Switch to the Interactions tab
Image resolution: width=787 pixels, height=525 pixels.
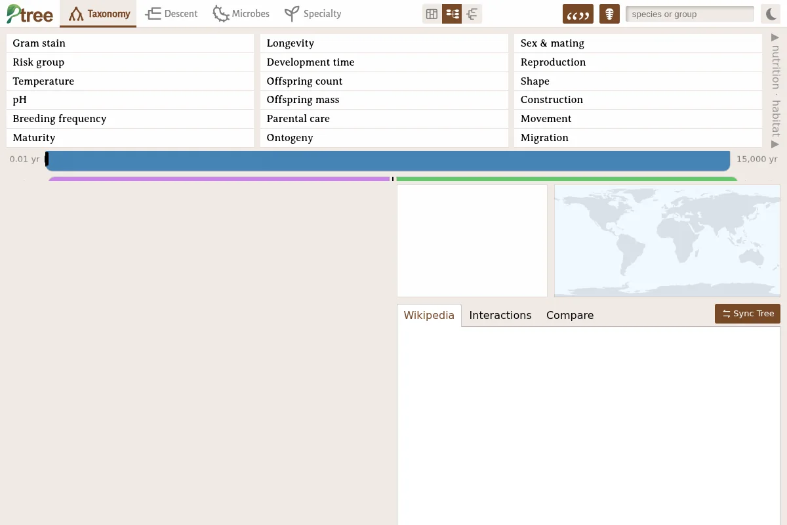coord(500,315)
